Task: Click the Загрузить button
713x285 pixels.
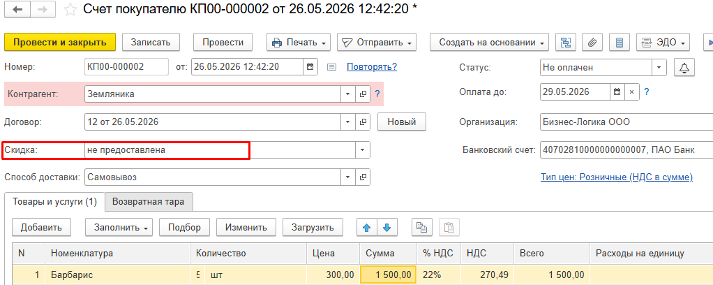Action: click(x=313, y=227)
